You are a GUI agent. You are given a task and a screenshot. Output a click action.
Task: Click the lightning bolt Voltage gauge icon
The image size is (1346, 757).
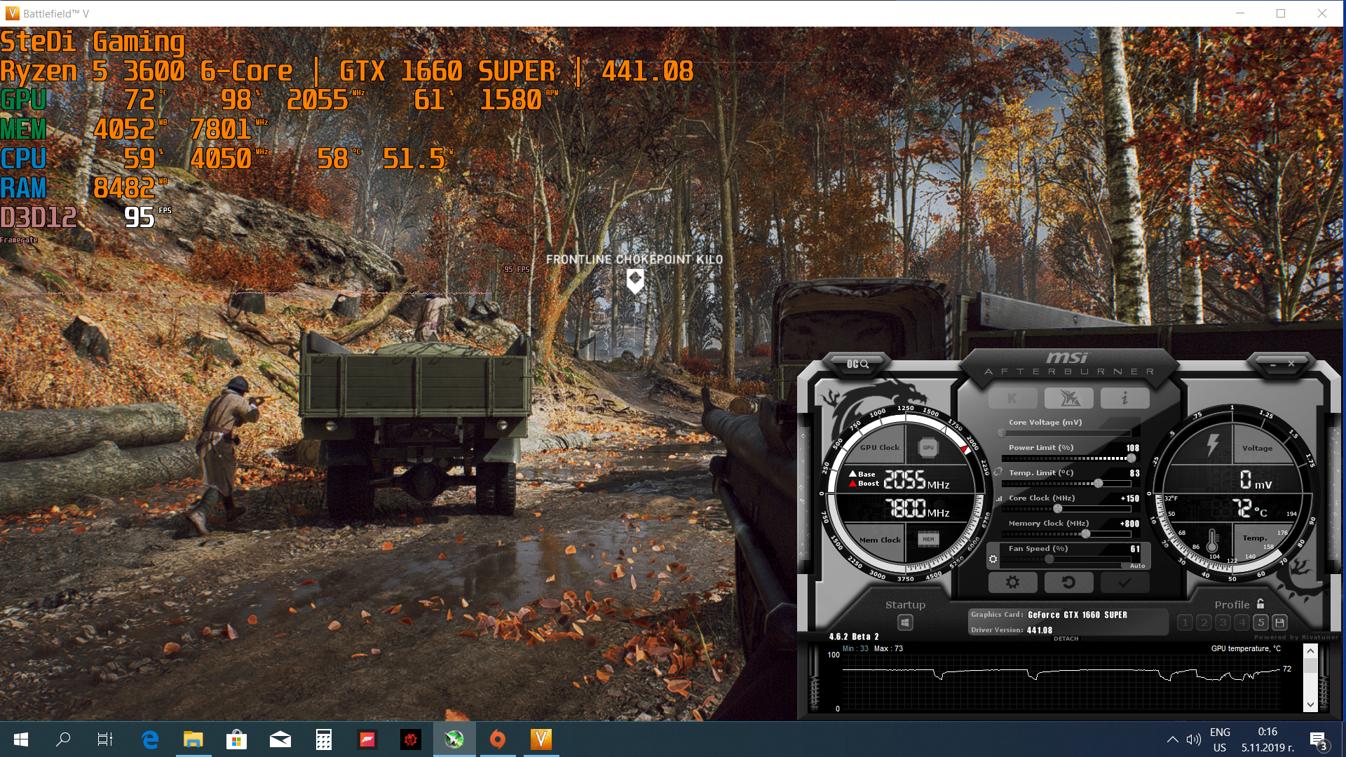(1212, 444)
